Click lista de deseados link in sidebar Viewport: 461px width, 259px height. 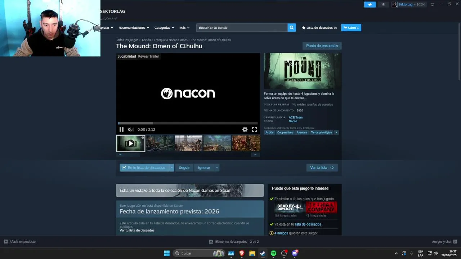(308, 224)
